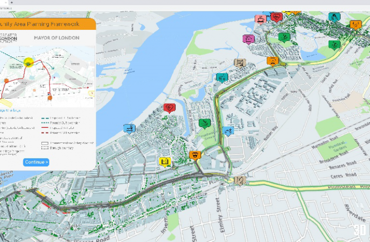Click the Mayor of London logo
The image size is (370, 242).
pos(56,38)
